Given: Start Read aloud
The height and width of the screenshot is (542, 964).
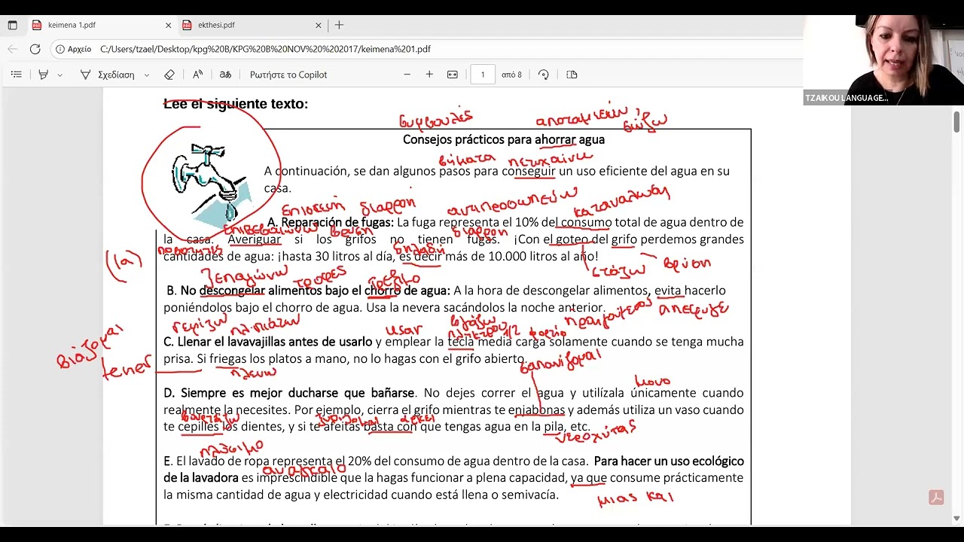Looking at the screenshot, I should pyautogui.click(x=197, y=75).
